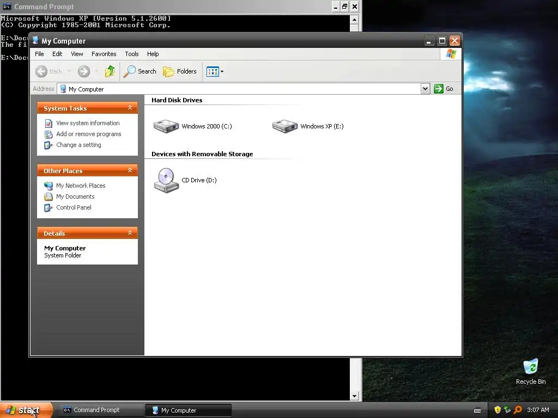Open My Documents link
The height and width of the screenshot is (418, 558).
tap(75, 196)
